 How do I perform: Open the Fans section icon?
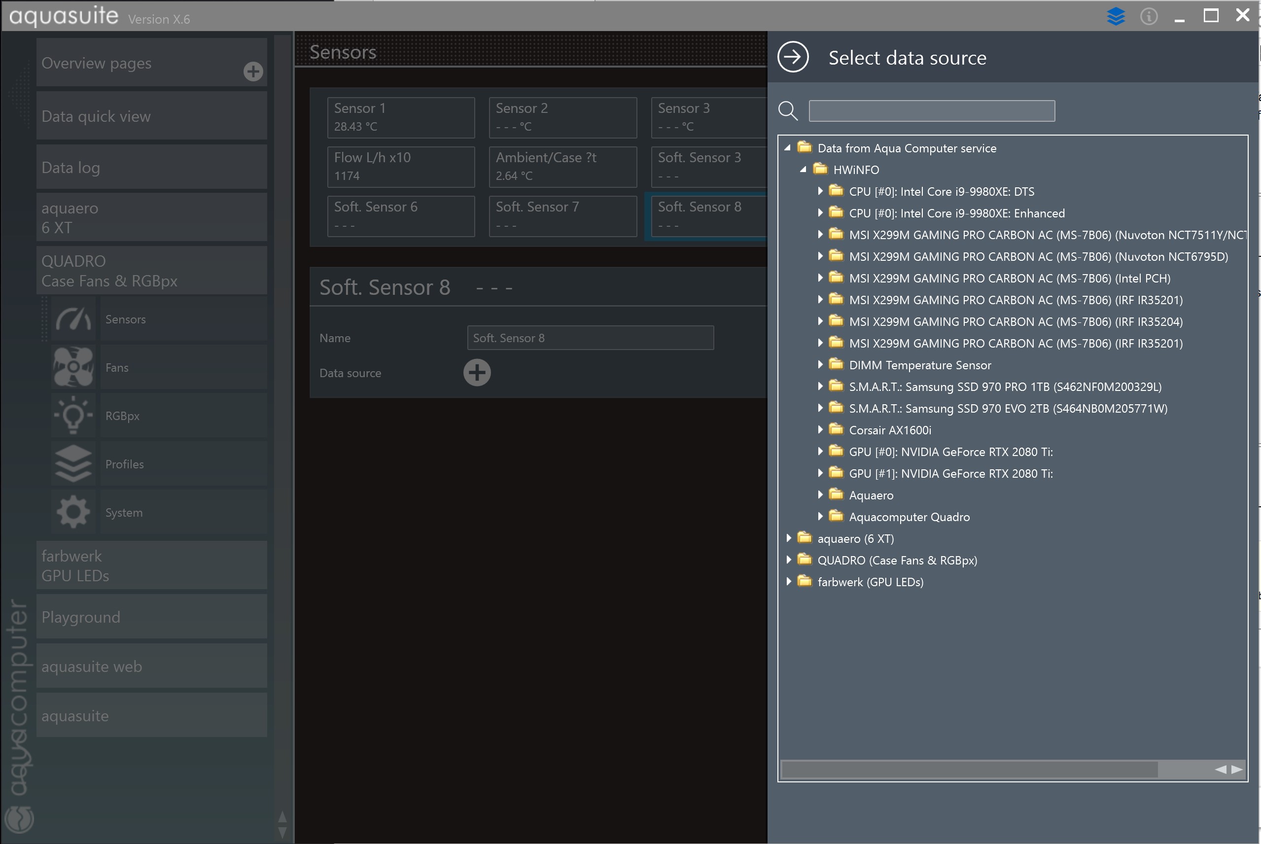coord(74,367)
